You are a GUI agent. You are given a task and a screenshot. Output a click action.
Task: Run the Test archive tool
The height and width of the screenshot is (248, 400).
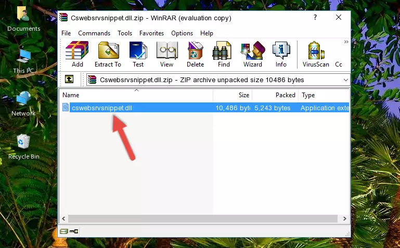coord(138,54)
